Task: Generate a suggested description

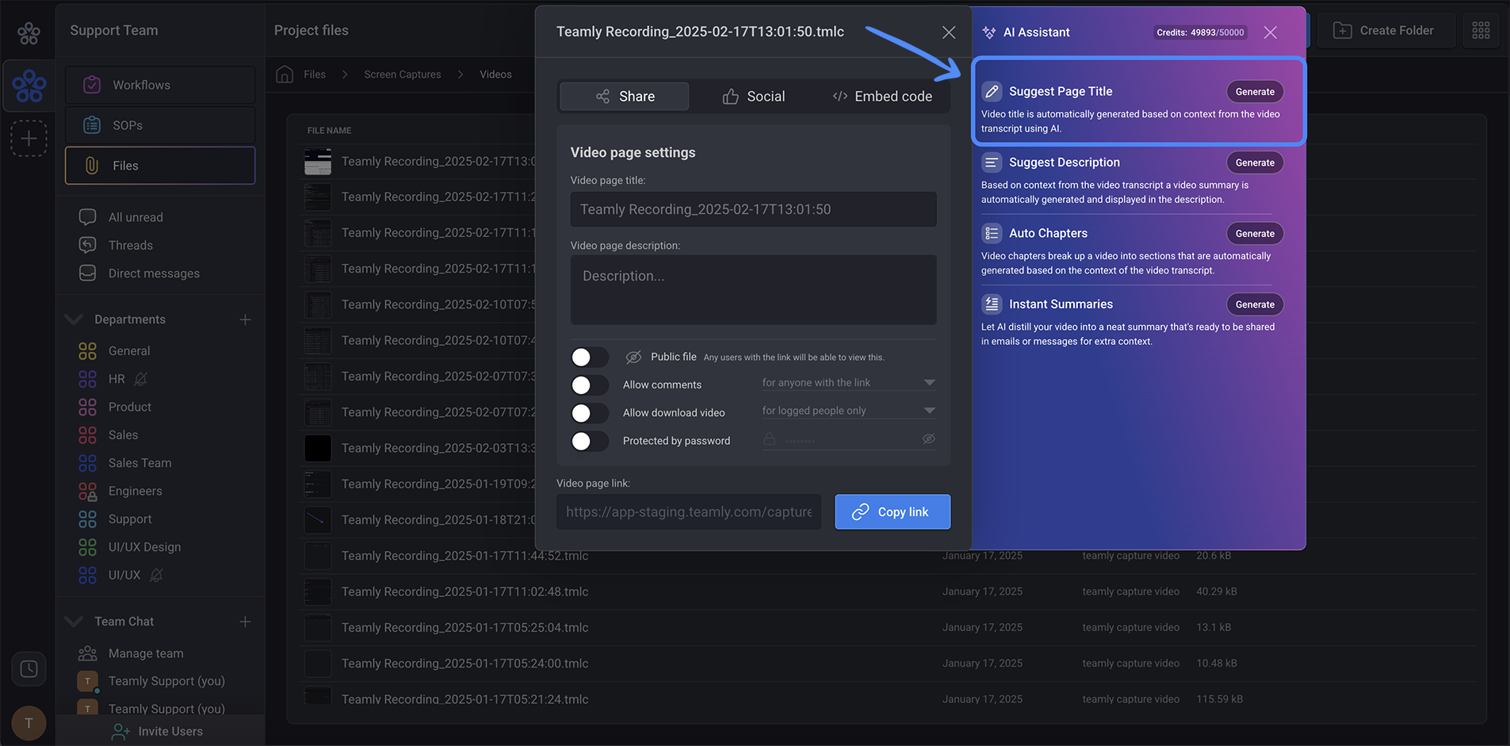Action: coord(1255,163)
